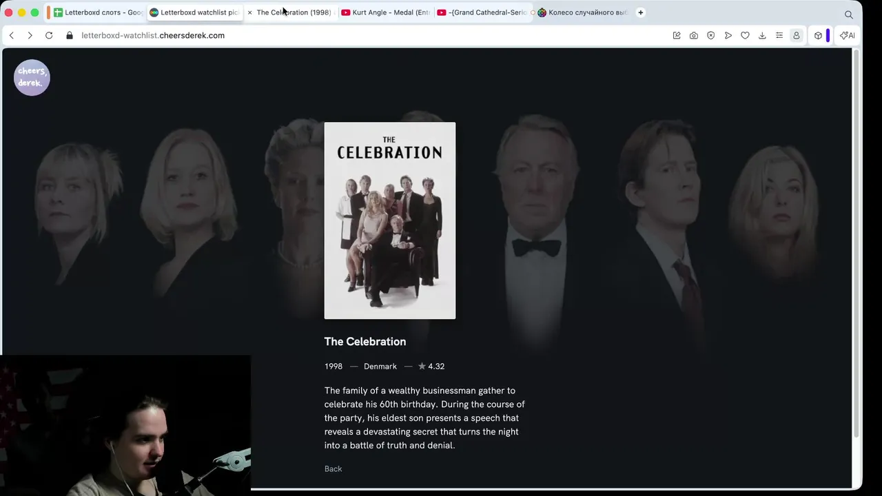Bookmark page with the heart icon

pos(745,35)
